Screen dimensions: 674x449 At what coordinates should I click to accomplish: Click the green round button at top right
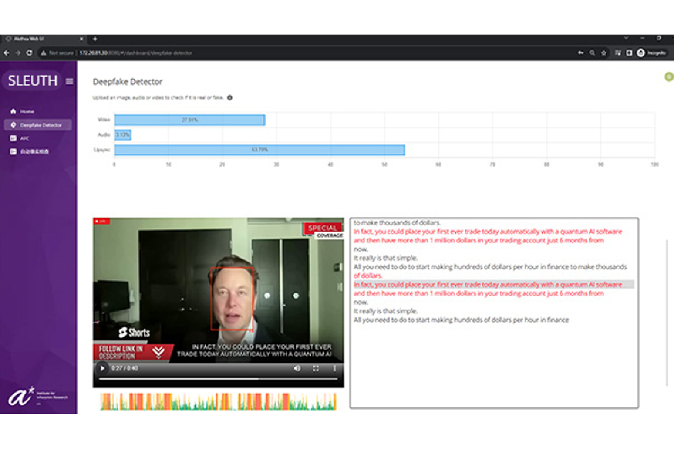[669, 77]
